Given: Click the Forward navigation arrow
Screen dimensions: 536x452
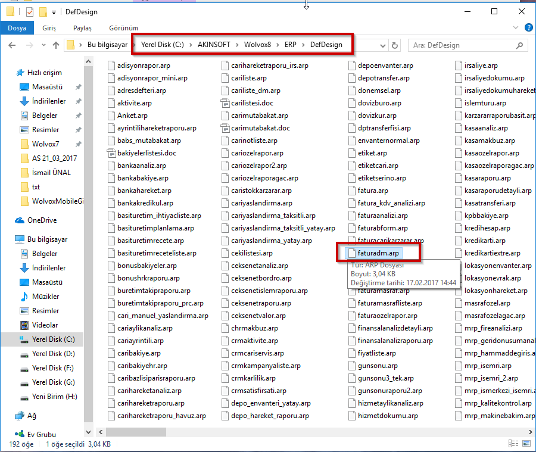Looking at the screenshot, I should [30, 45].
